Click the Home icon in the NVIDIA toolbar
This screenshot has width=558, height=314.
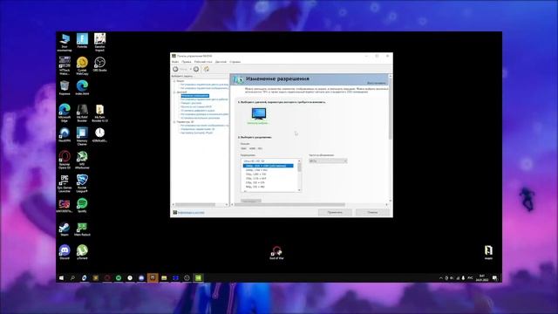207,69
